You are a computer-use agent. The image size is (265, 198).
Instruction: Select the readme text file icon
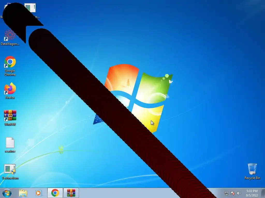click(10, 145)
